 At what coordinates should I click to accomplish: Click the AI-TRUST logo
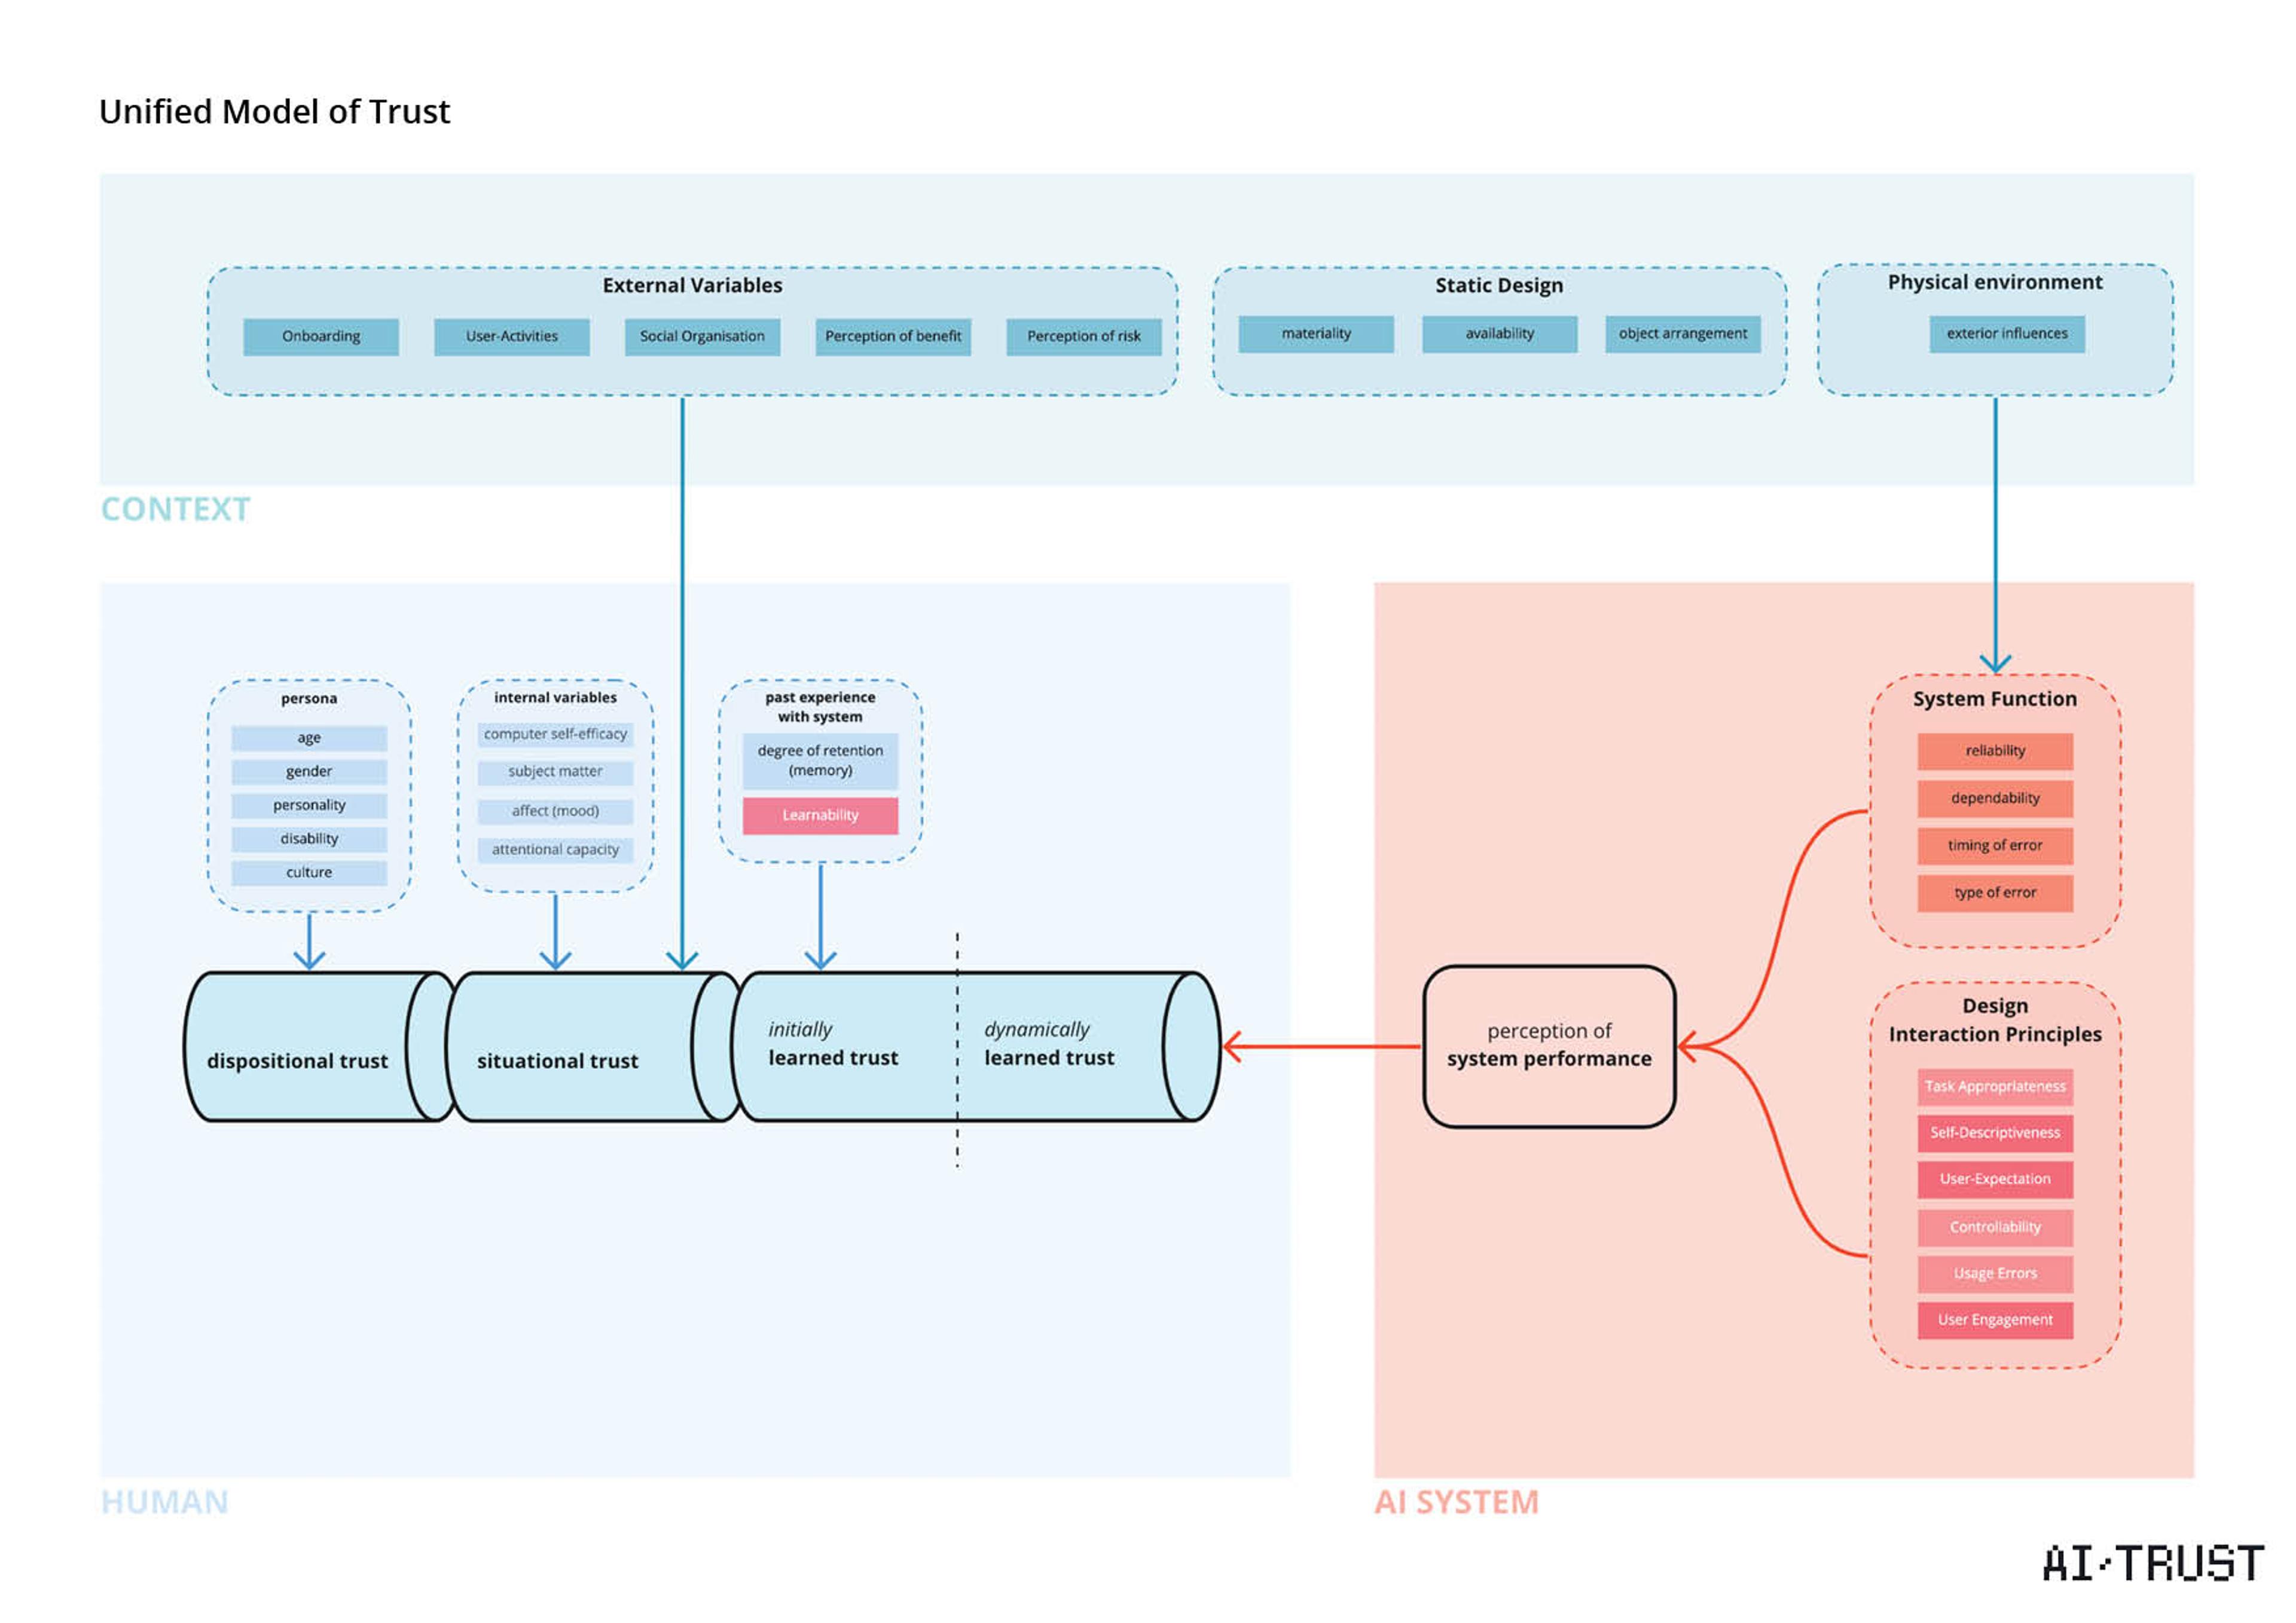(2152, 1563)
